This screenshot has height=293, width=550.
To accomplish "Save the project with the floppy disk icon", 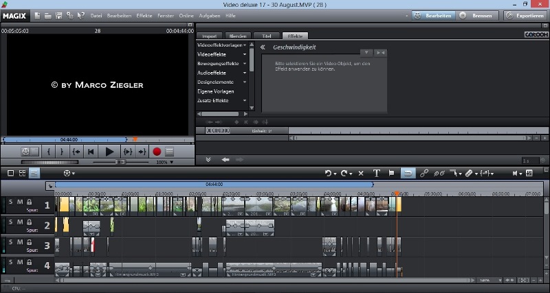I will point(59,16).
